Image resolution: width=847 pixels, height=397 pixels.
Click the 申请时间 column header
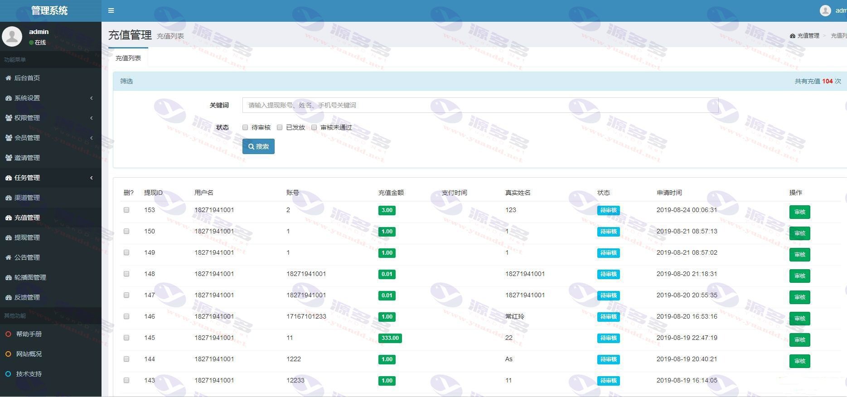(669, 193)
